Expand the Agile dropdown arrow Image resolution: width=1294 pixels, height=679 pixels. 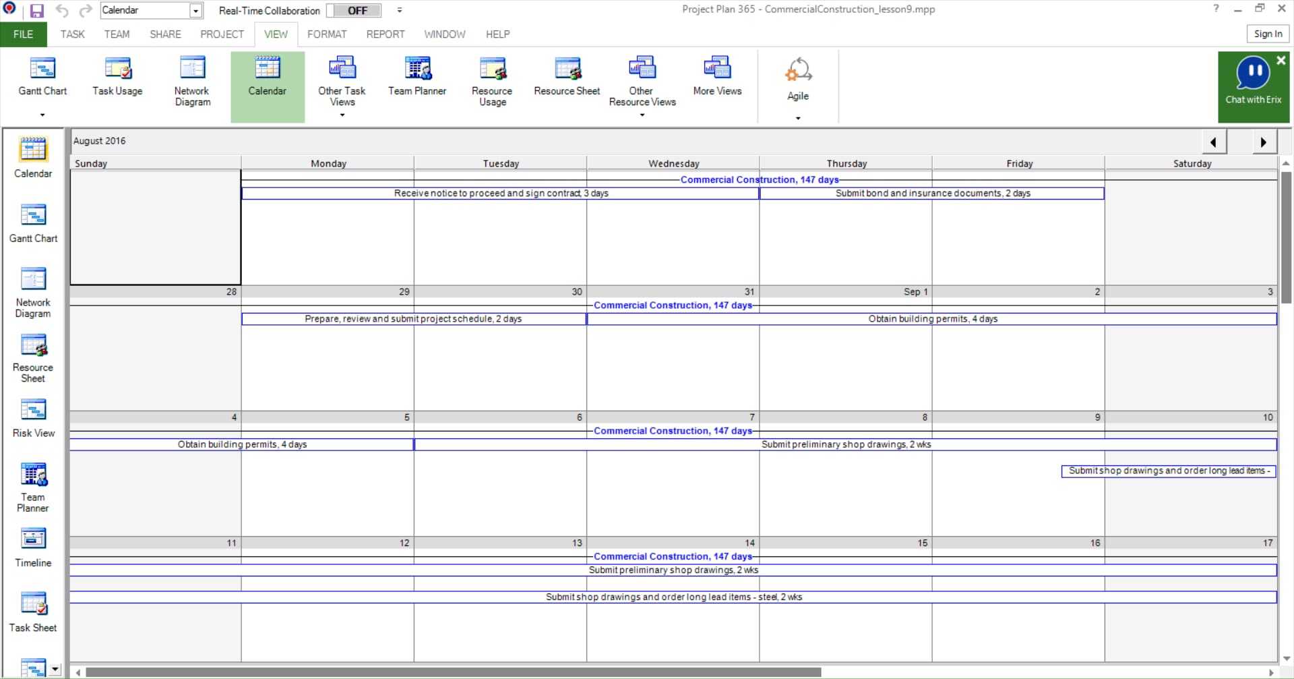(x=797, y=118)
